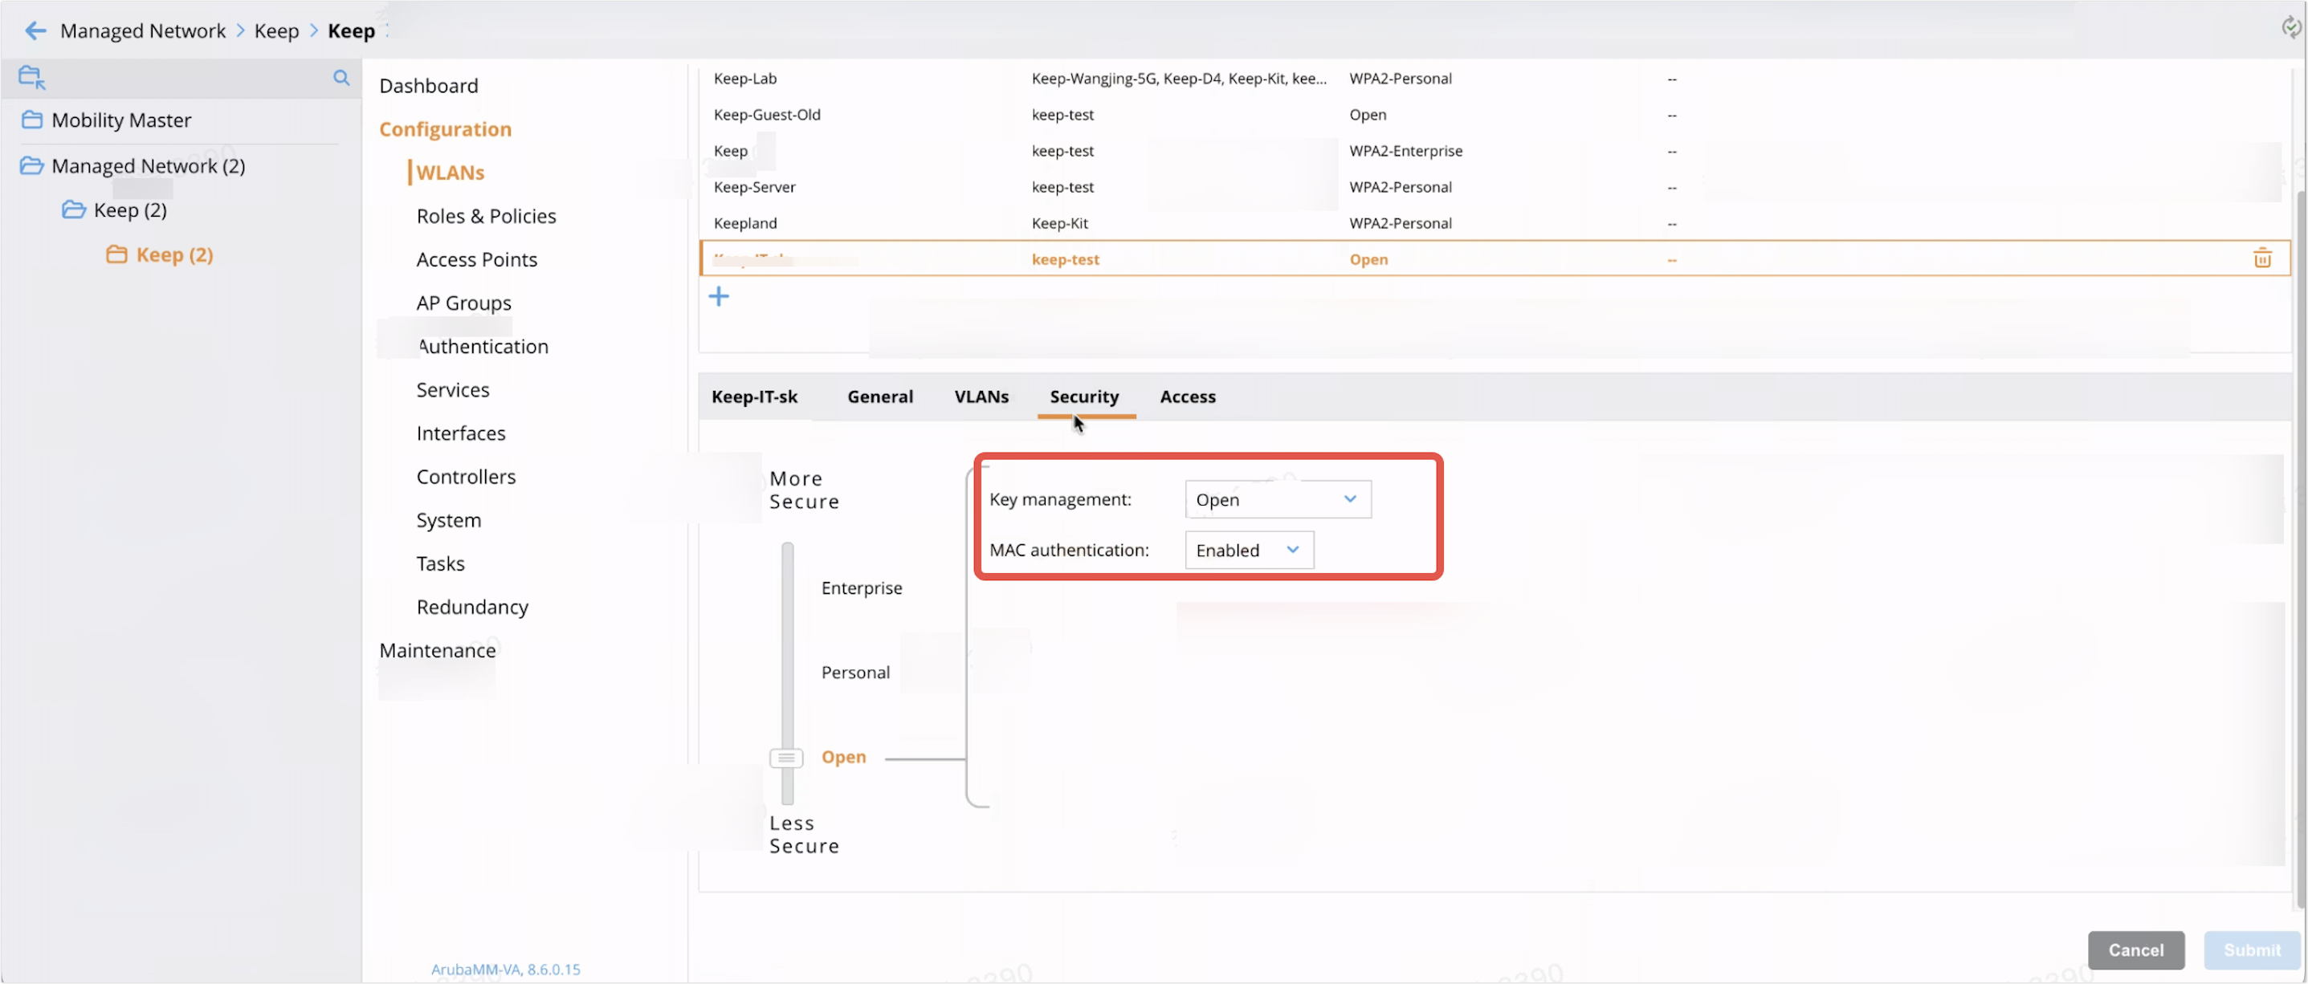Select the Keep-Lab WLAN row

[1494, 79]
